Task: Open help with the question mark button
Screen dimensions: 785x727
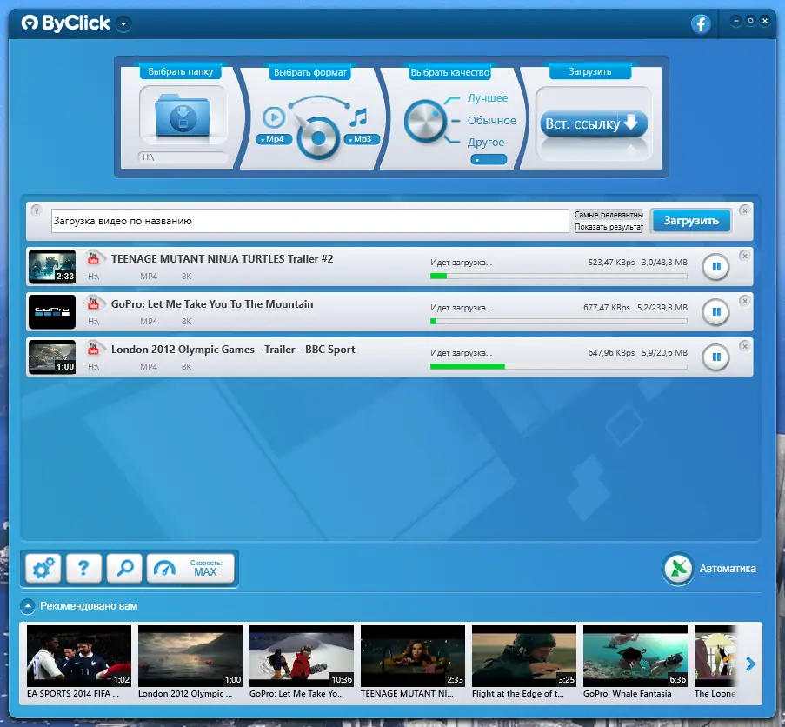Action: coord(83,568)
